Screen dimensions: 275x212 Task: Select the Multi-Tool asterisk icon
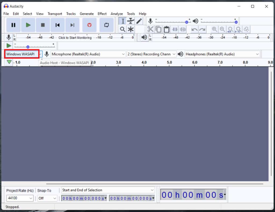coord(131,29)
